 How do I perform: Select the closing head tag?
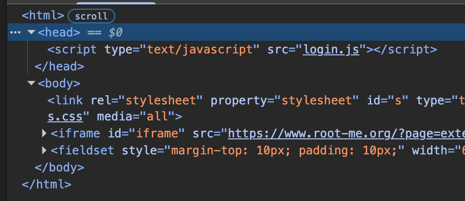click(x=59, y=67)
